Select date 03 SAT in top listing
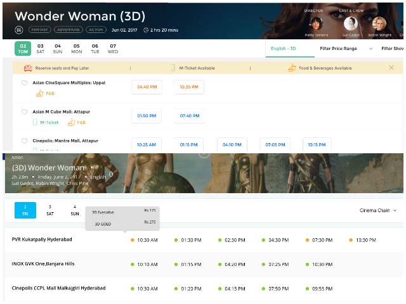 click(41, 49)
